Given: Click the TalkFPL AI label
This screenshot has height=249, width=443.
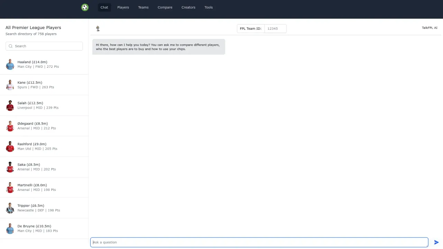Looking at the screenshot, I should coord(430,28).
